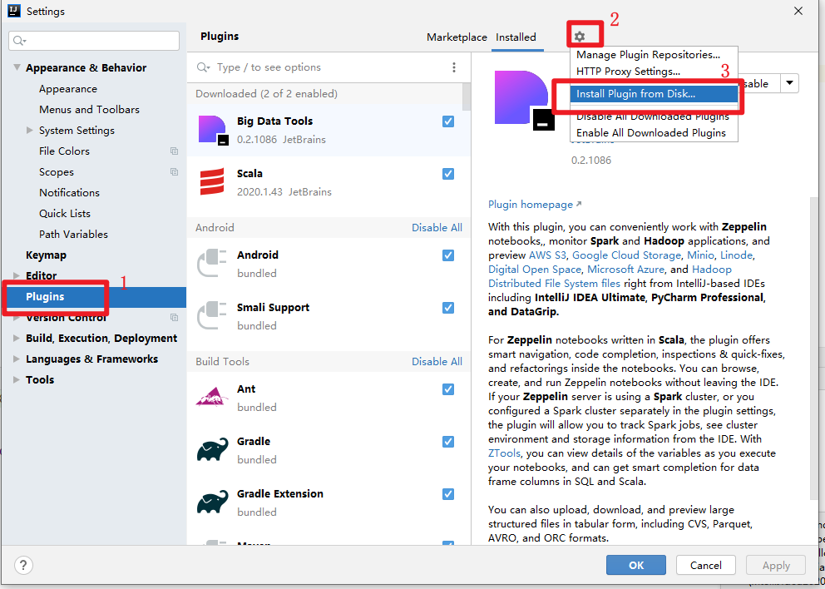Select Path Variables setting
This screenshot has height=589, width=825.
[73, 235]
